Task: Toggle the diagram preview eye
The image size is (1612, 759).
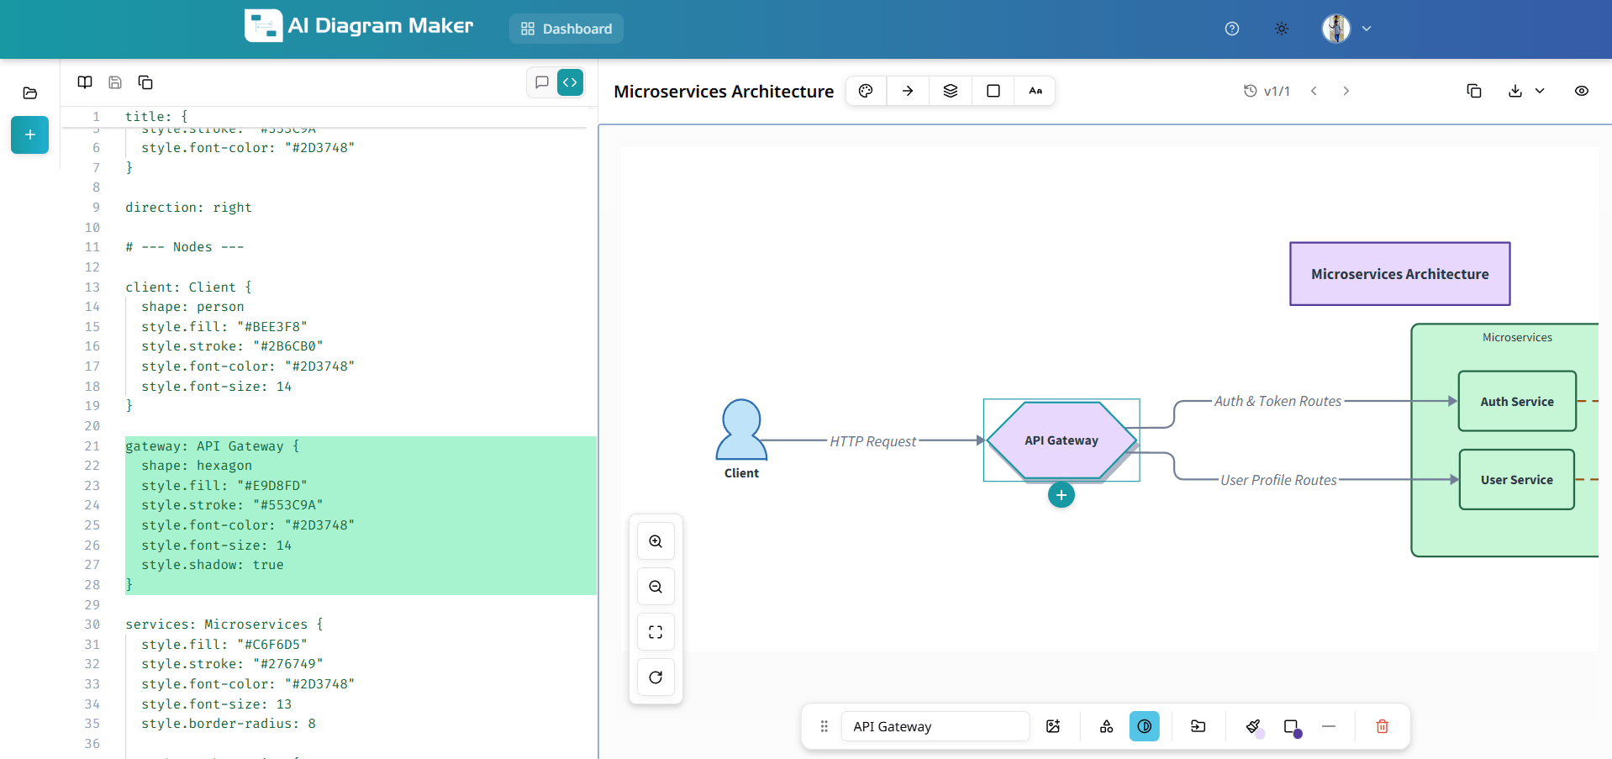Action: (x=1582, y=91)
